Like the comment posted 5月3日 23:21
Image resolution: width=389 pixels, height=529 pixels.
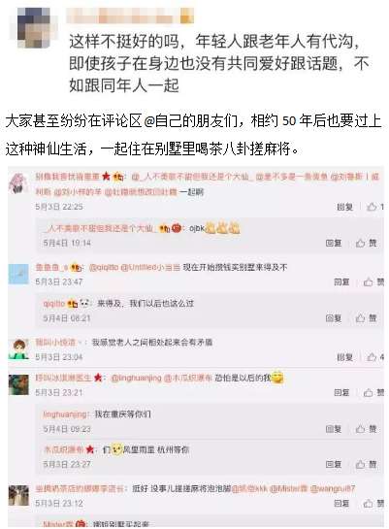[373, 392]
